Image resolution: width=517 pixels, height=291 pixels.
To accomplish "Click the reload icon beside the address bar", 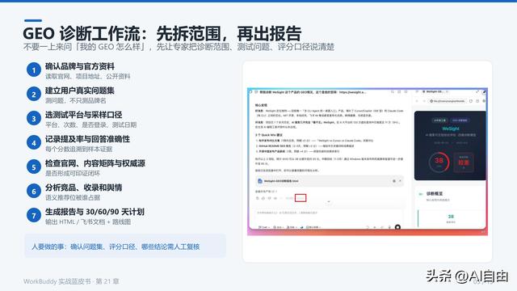I will (x=471, y=100).
